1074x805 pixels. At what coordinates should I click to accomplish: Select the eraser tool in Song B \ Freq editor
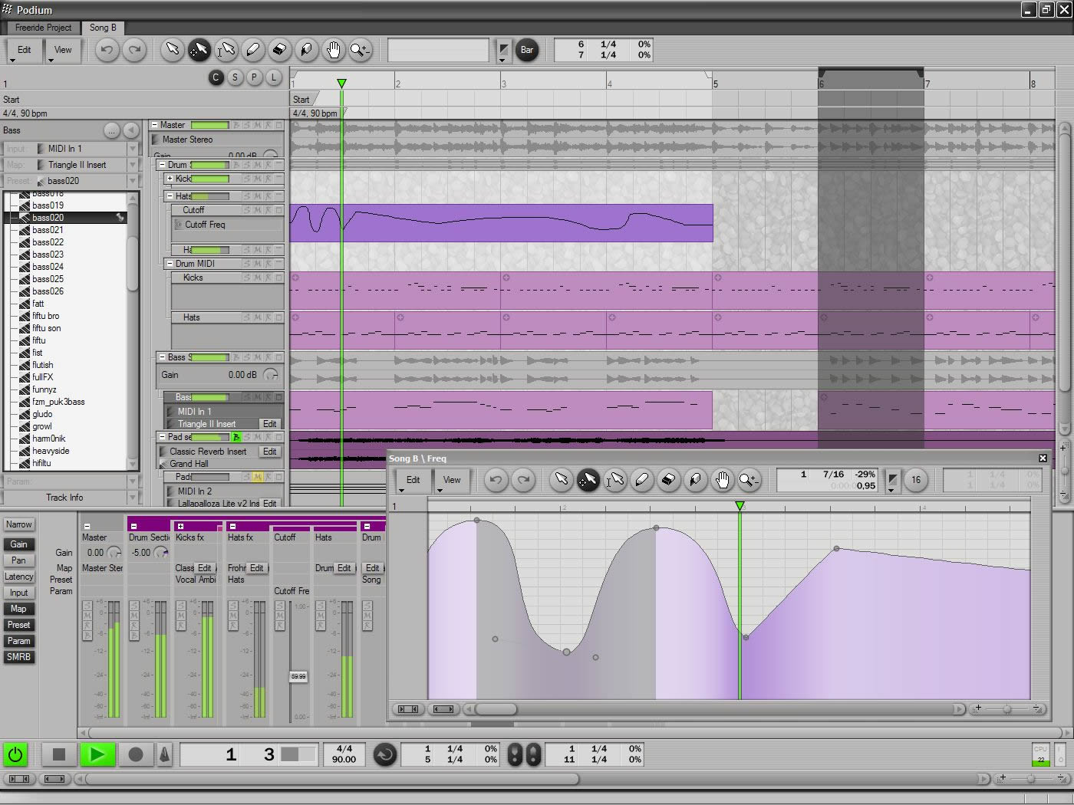668,480
